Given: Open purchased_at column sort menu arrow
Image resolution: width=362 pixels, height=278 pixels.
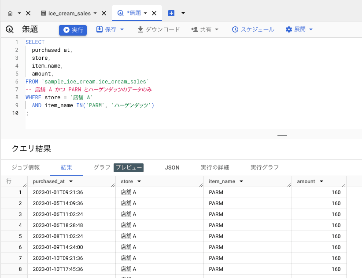Looking at the screenshot, I should click(71, 181).
